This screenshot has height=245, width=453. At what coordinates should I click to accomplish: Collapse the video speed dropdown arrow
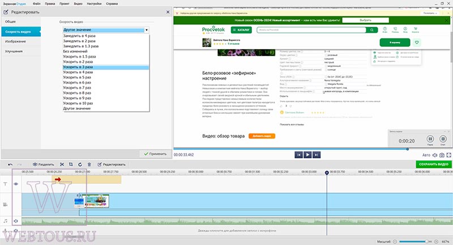click(x=147, y=30)
